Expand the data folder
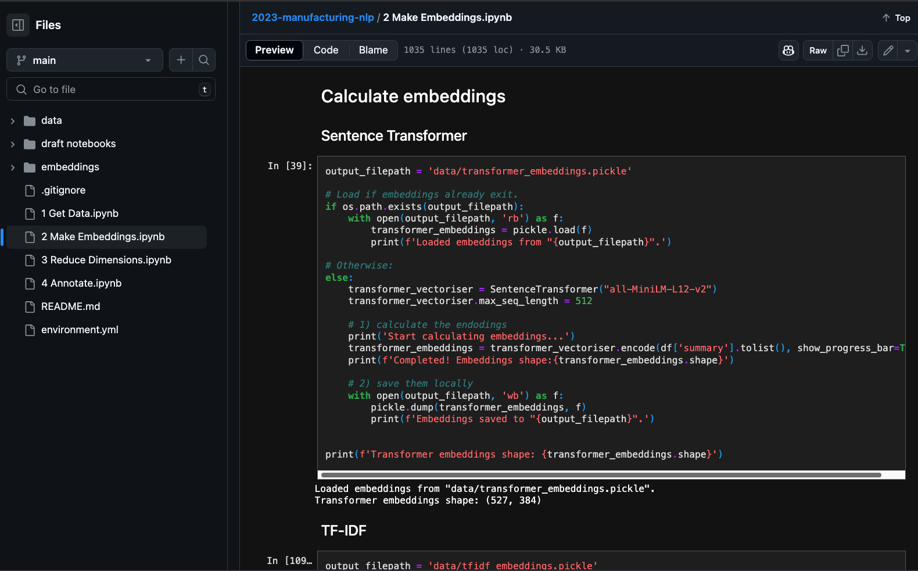This screenshot has width=918, height=571. [13, 121]
